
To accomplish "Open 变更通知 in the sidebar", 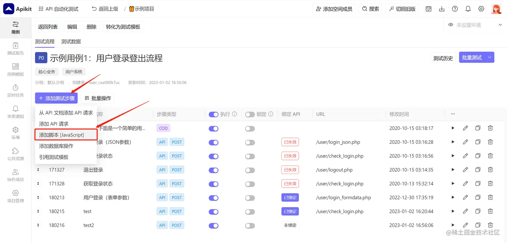I will [15, 112].
